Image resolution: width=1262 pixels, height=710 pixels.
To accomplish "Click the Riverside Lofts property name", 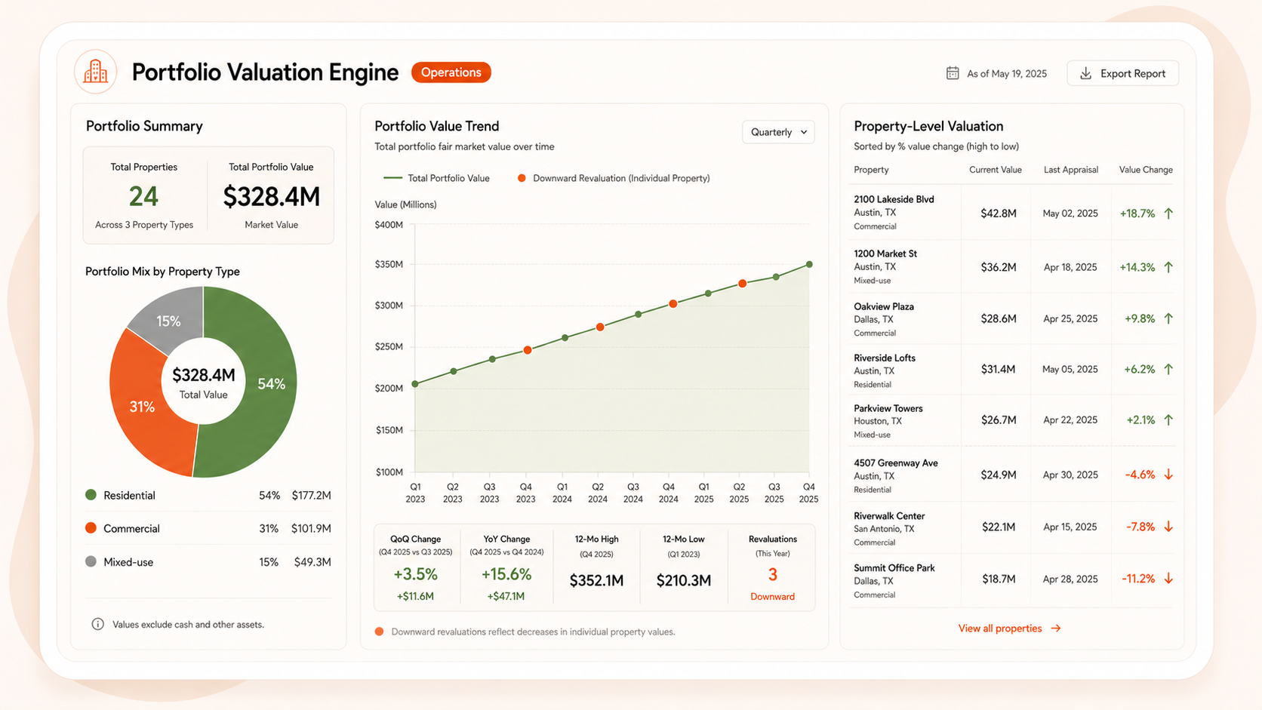I will tap(885, 358).
